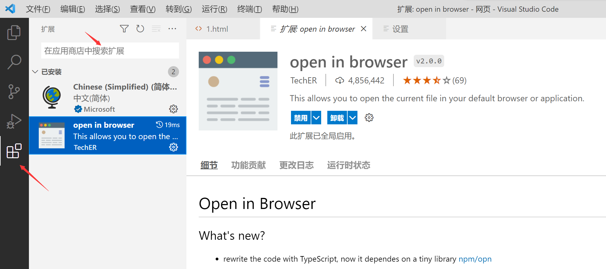Open the Source Control view
Screen dimensions: 606x269
tap(14, 91)
